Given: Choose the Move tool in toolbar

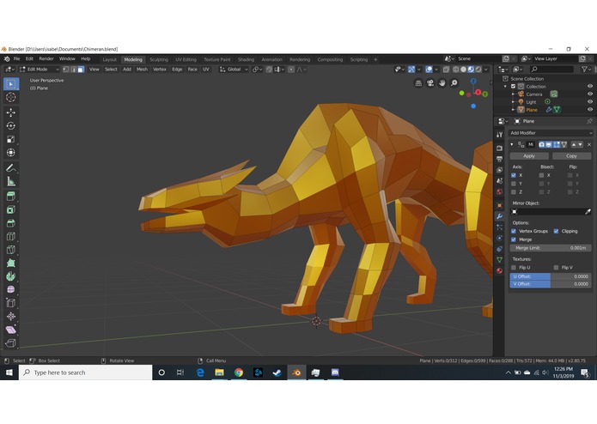Looking at the screenshot, I should 11,112.
